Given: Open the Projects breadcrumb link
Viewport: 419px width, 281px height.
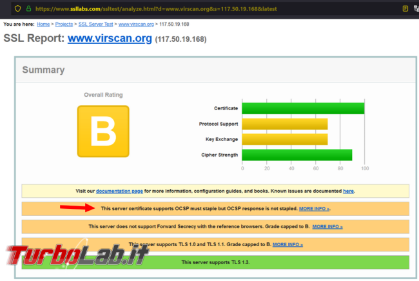Looking at the screenshot, I should point(64,24).
